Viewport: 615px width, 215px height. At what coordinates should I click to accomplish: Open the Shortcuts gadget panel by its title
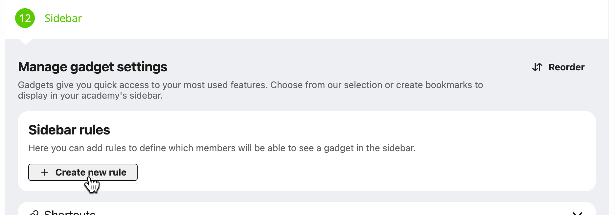click(70, 212)
